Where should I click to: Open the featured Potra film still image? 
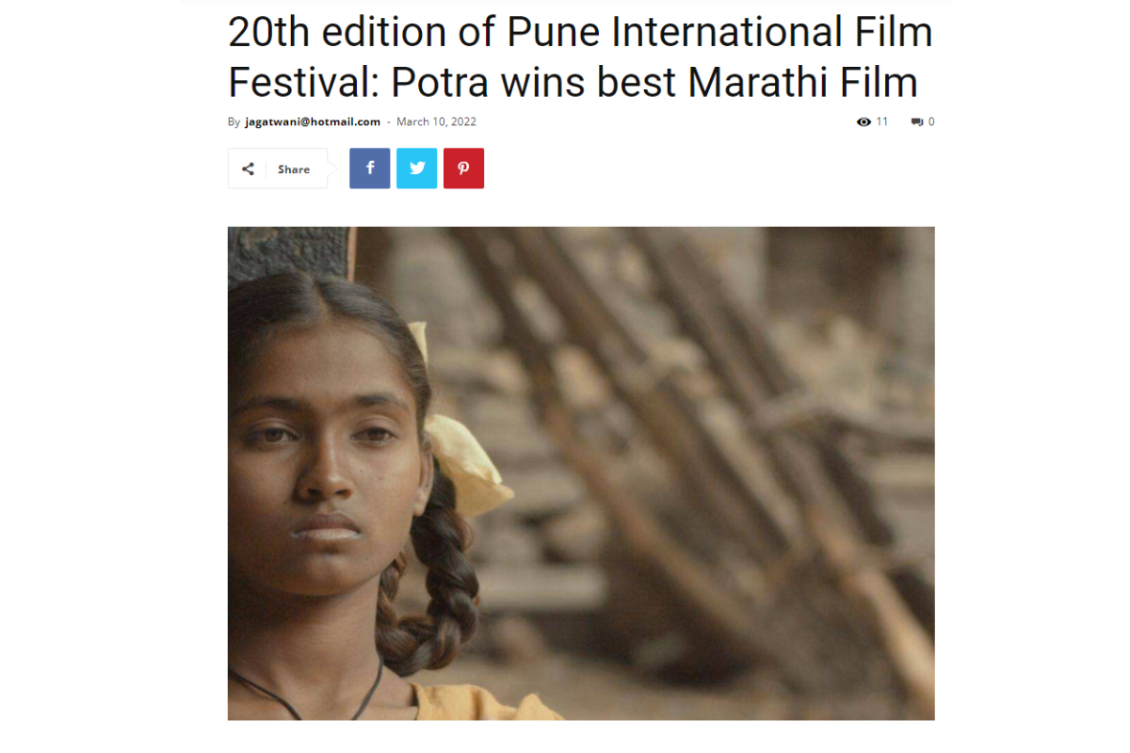coord(581,473)
